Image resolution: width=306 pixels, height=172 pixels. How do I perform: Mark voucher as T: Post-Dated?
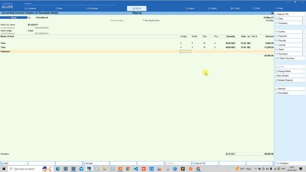[x=289, y=93]
